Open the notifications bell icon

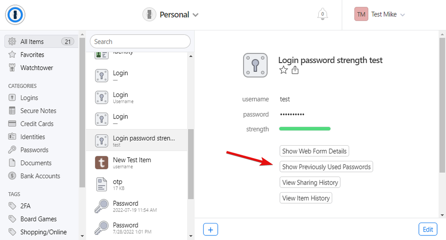322,14
